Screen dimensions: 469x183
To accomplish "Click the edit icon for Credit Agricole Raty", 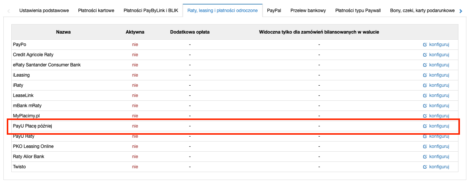I will pos(425,55).
